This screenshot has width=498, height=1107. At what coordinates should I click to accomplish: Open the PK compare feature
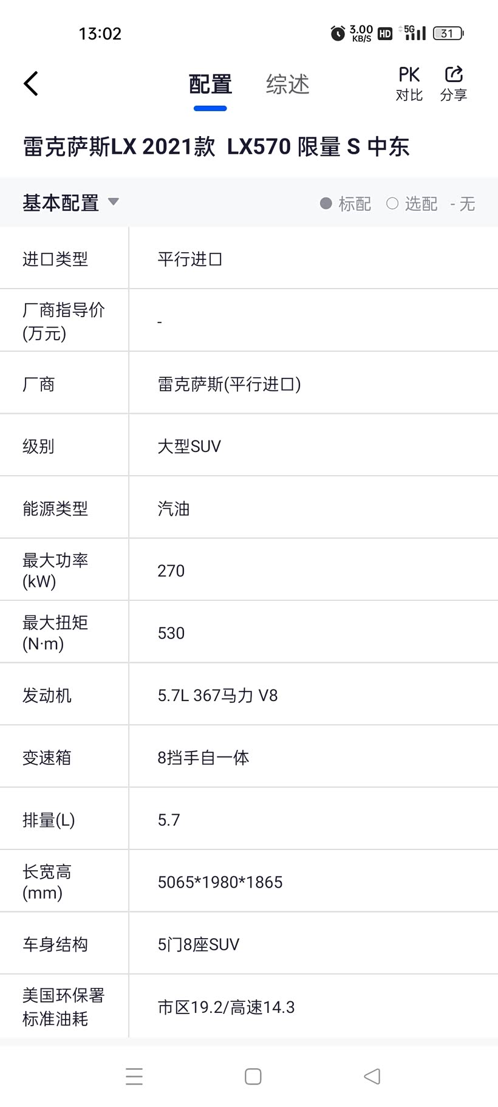409,84
